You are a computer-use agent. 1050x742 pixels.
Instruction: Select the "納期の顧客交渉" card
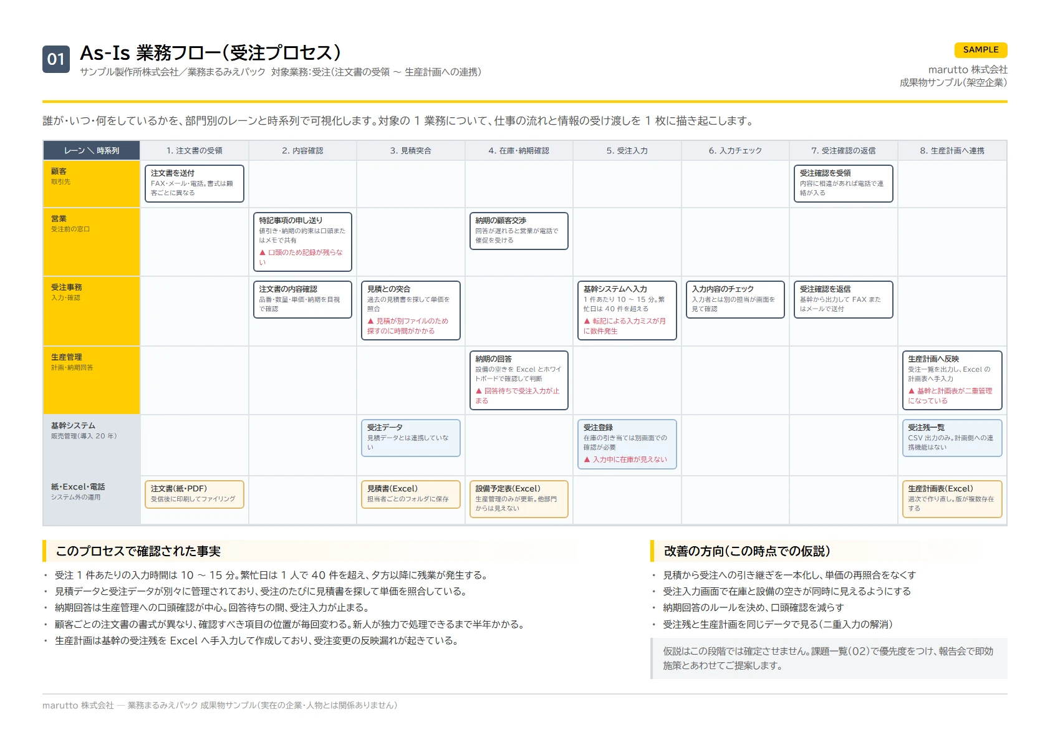click(x=519, y=231)
